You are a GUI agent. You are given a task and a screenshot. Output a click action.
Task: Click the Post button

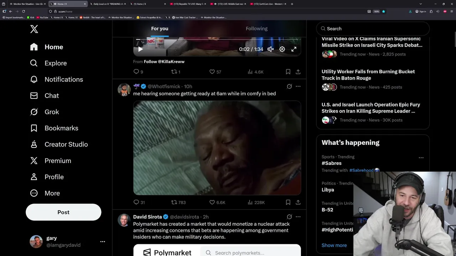(x=63, y=212)
